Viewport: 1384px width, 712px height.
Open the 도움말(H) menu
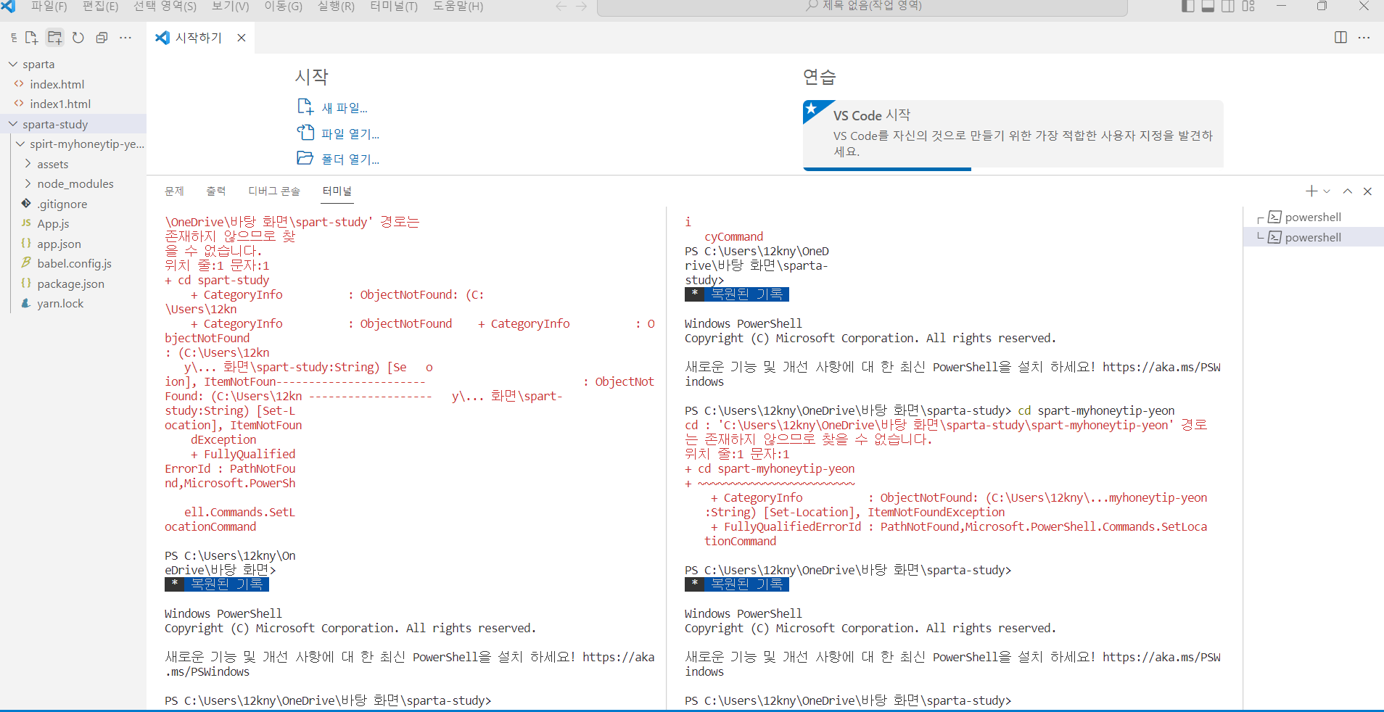(458, 6)
